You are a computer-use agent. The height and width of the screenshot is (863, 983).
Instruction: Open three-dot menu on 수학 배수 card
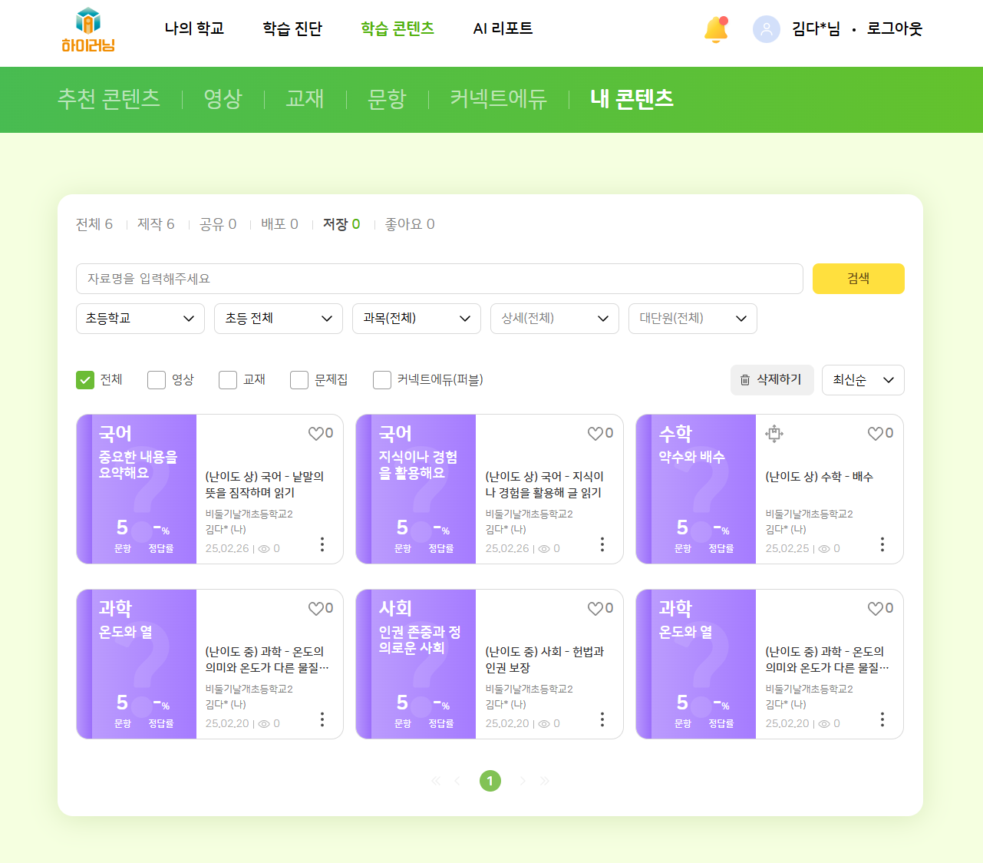pyautogui.click(x=882, y=544)
